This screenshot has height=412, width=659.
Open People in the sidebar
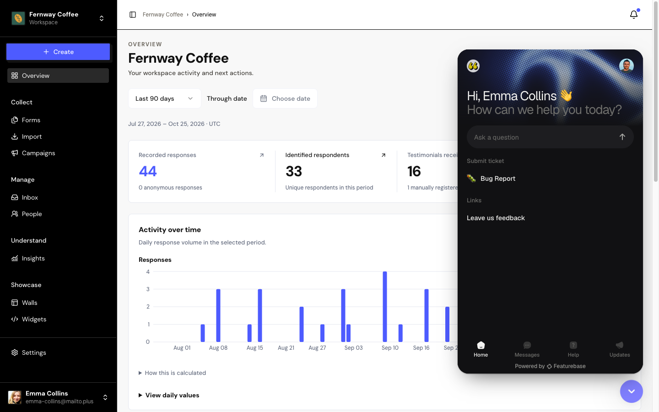58,214
